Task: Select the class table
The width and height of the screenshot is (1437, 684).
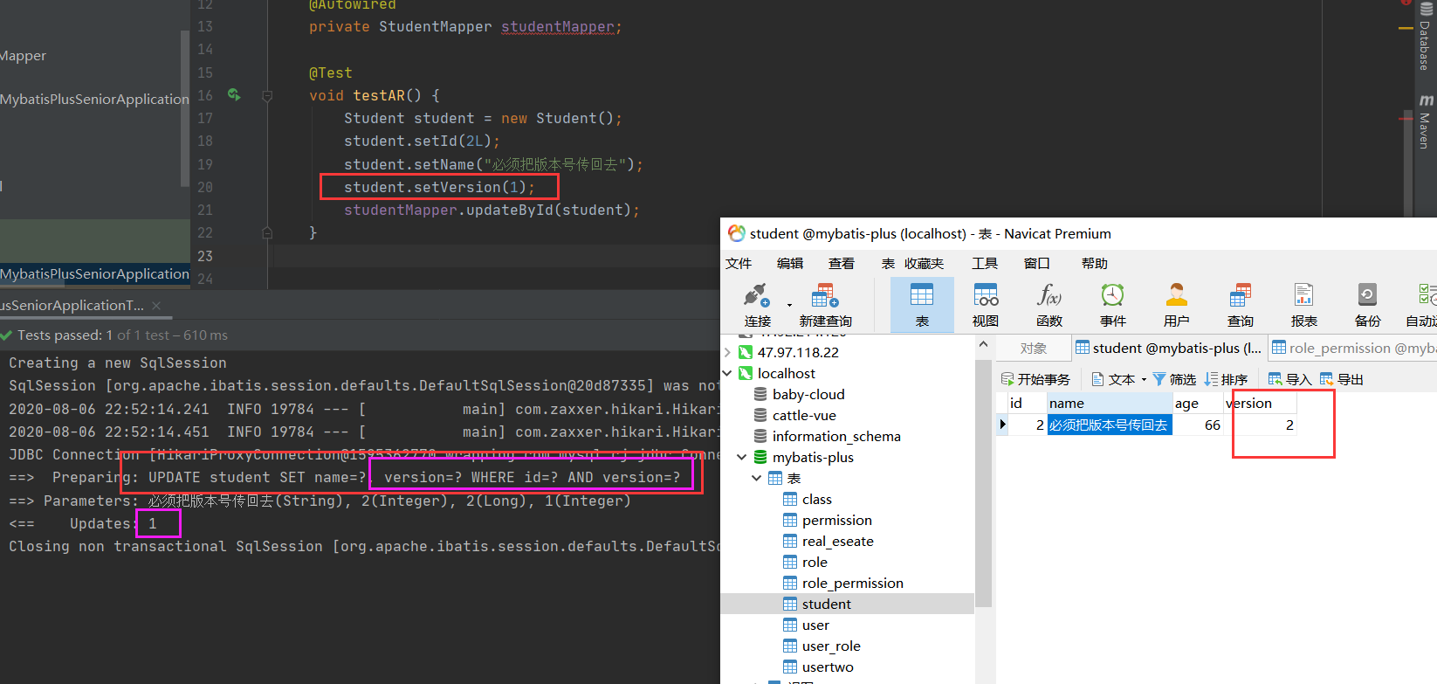Action: pyautogui.click(x=816, y=500)
